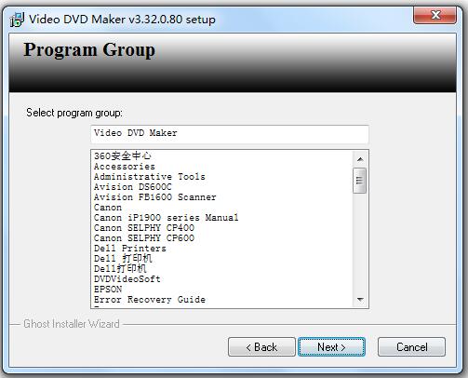
Task: Proceed with the Next button
Action: tap(331, 347)
